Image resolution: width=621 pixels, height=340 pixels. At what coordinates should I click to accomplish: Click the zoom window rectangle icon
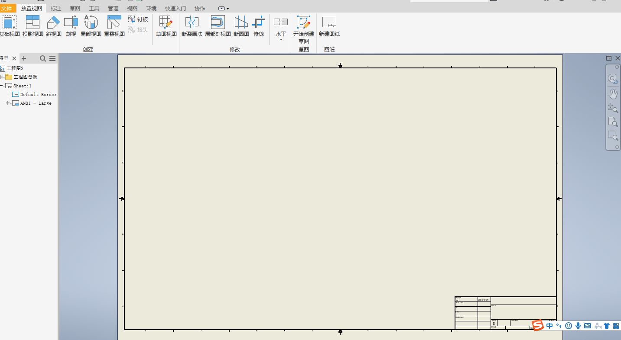(613, 136)
